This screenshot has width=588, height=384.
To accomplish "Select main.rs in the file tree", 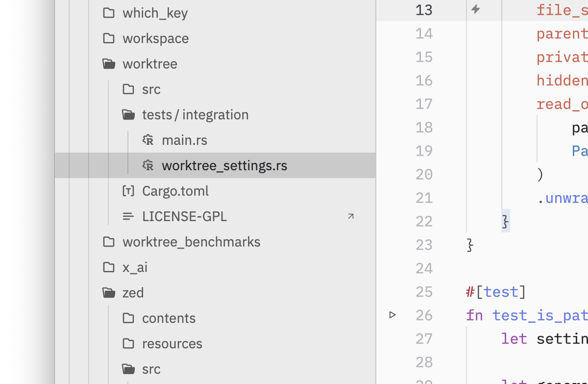I will point(184,140).
